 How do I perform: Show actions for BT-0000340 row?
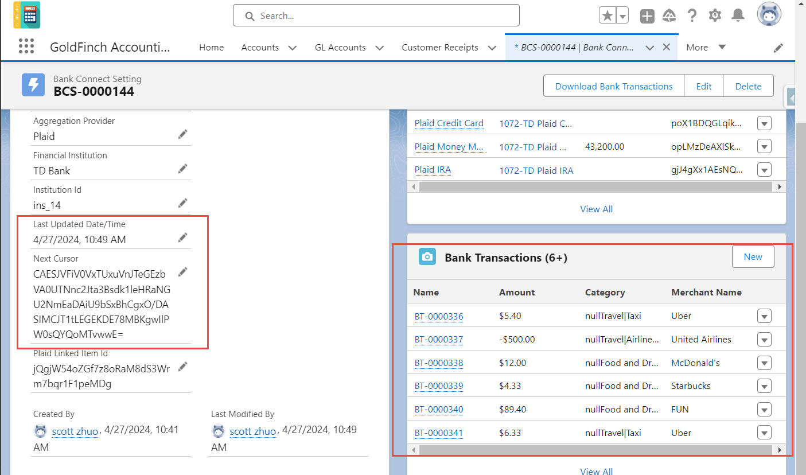(764, 409)
